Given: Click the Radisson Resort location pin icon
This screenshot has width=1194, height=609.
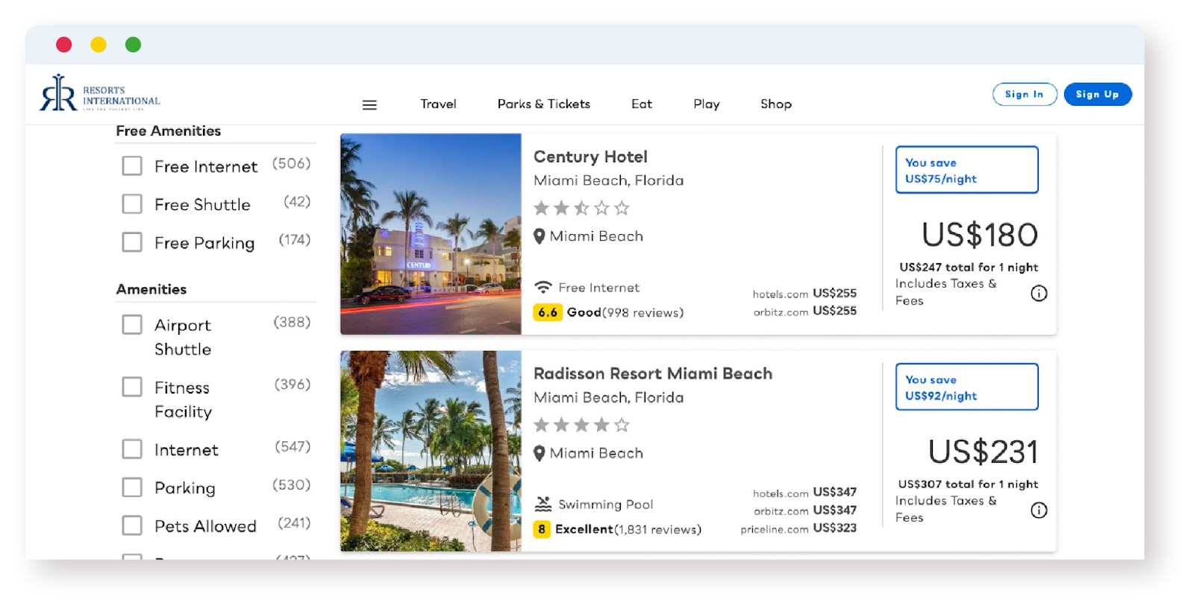Looking at the screenshot, I should point(540,453).
